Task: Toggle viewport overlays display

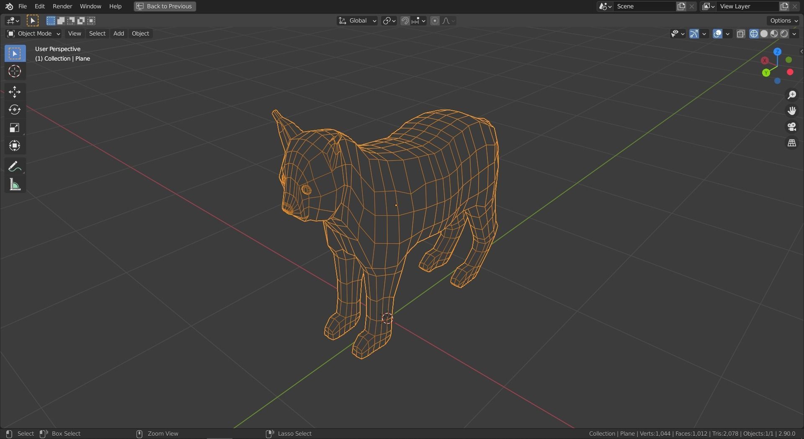Action: 717,34
